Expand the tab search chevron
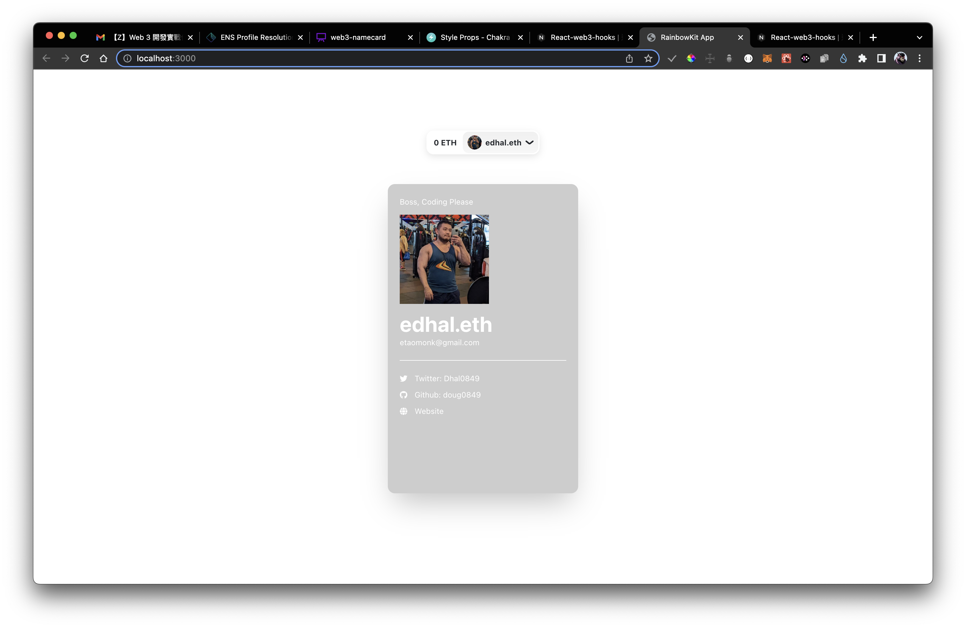 coord(919,37)
